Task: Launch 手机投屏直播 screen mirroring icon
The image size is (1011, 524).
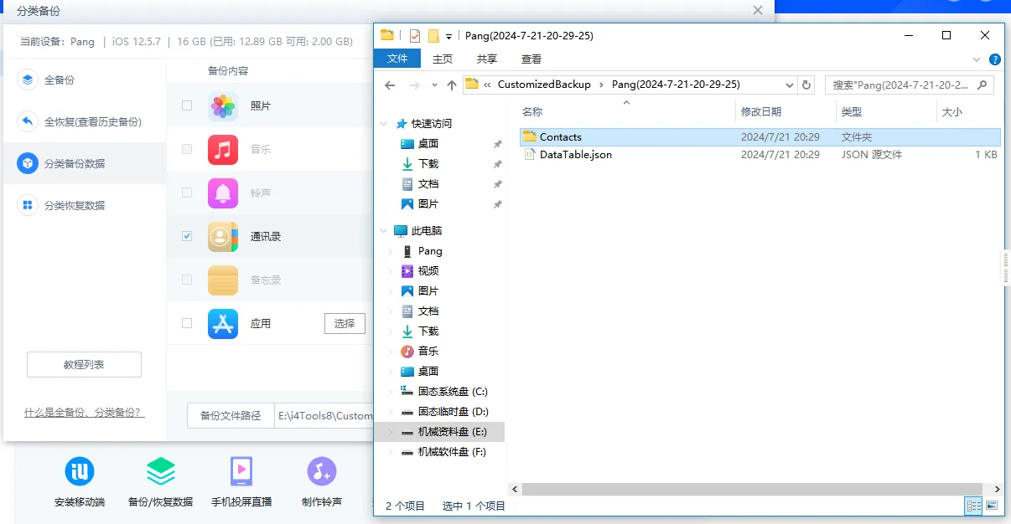Action: pos(241,472)
